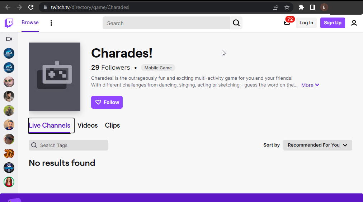Open red-haired woman channel avatar
Screen dimensions: 363x202
9,182
